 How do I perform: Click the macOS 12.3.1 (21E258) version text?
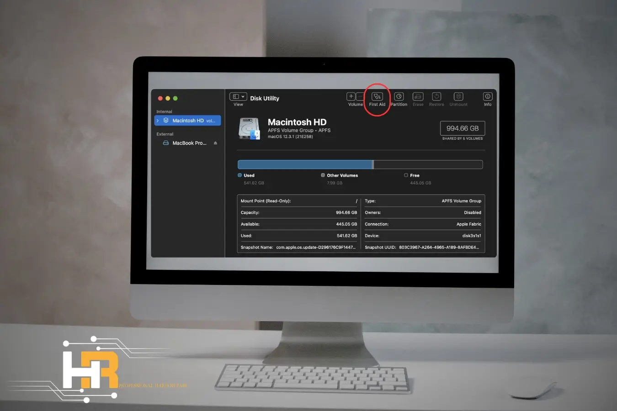[290, 137]
